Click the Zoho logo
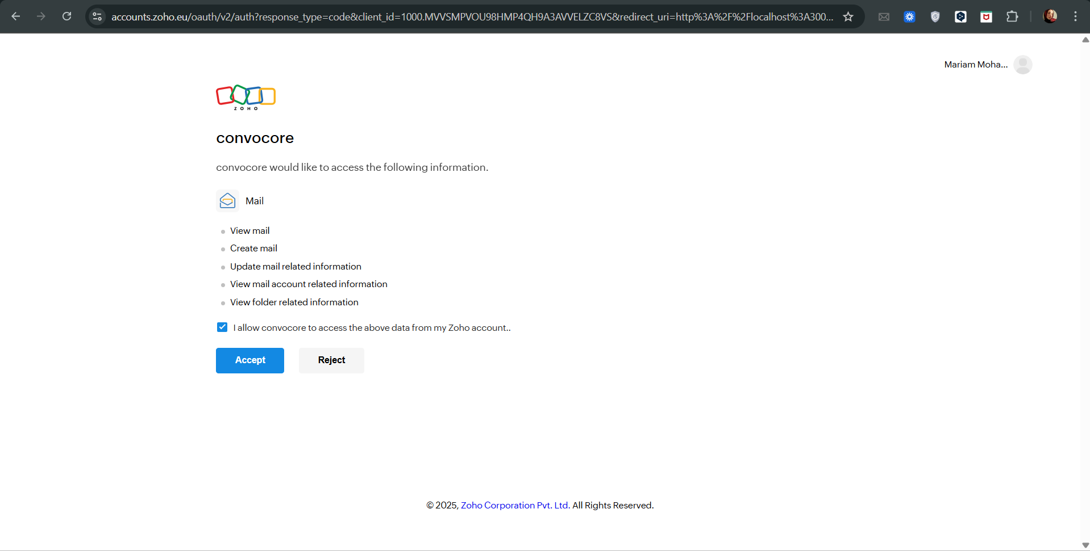This screenshot has height=551, width=1090. click(x=246, y=97)
